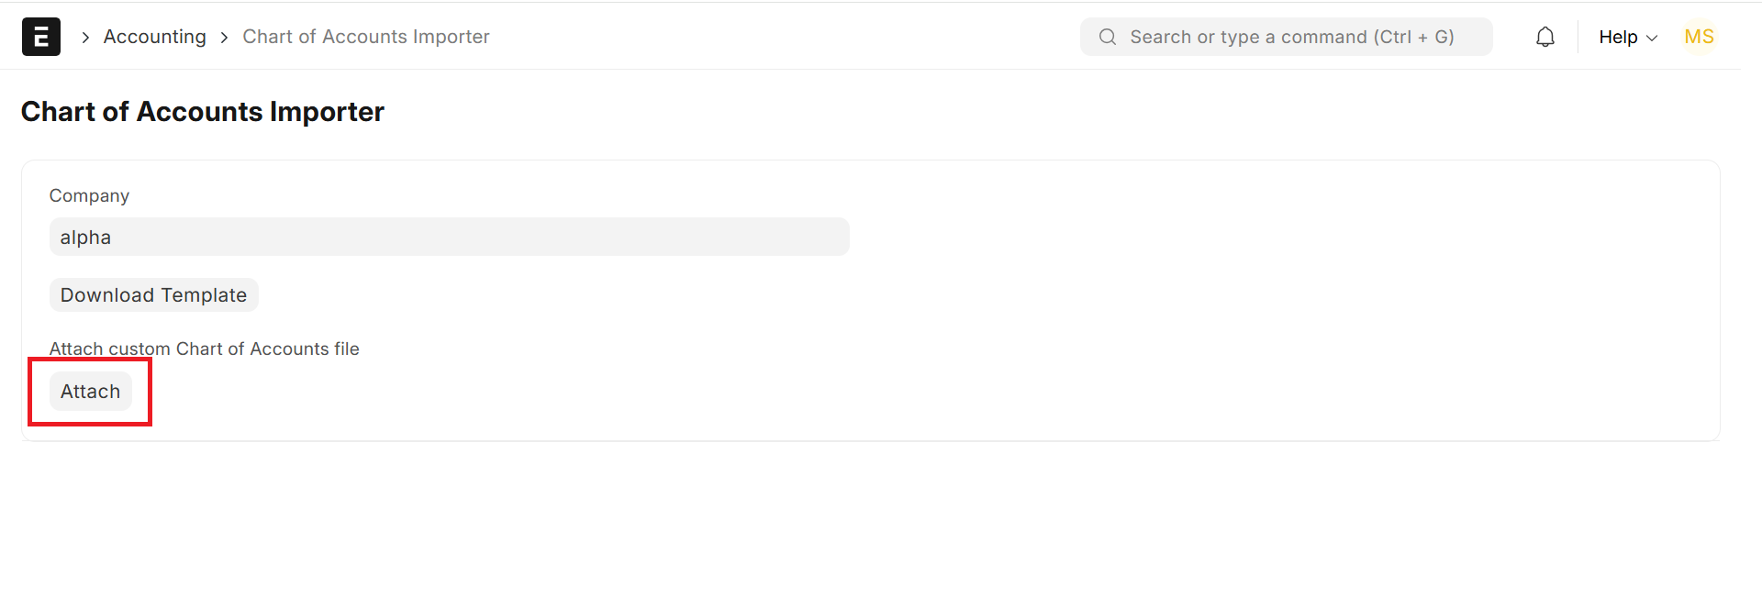Click the Attach button

90,392
